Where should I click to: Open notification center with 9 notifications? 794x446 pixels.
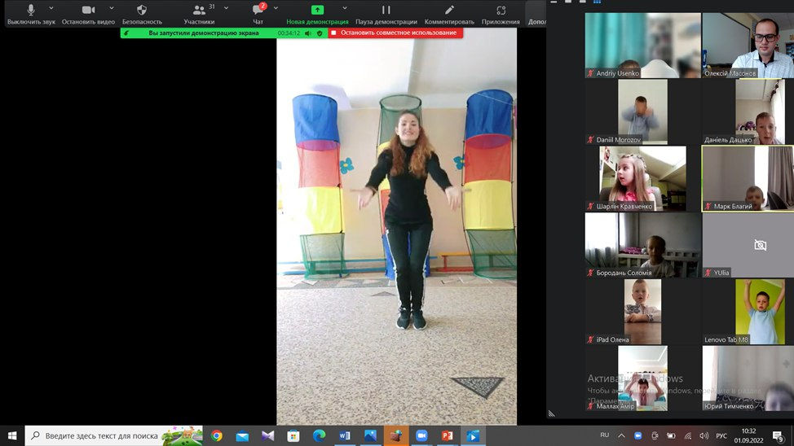click(778, 435)
